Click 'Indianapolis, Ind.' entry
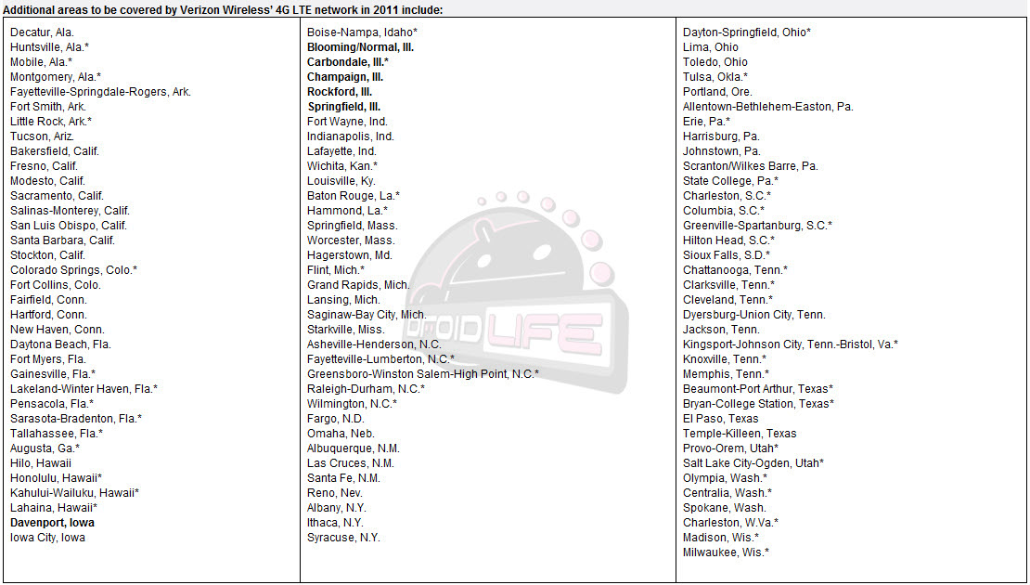 [351, 136]
